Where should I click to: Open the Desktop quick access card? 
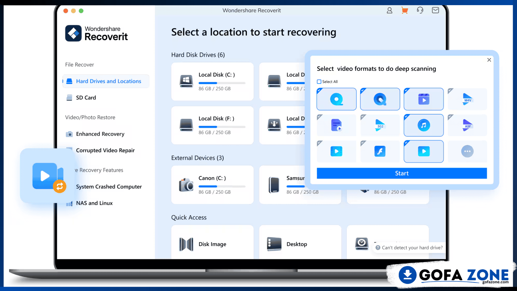pyautogui.click(x=300, y=242)
